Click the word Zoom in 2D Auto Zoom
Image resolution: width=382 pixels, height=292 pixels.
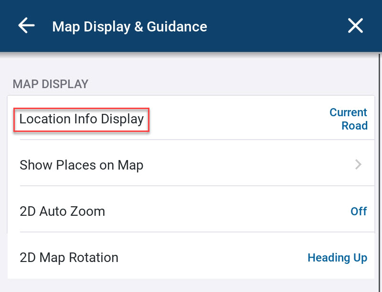coord(89,211)
